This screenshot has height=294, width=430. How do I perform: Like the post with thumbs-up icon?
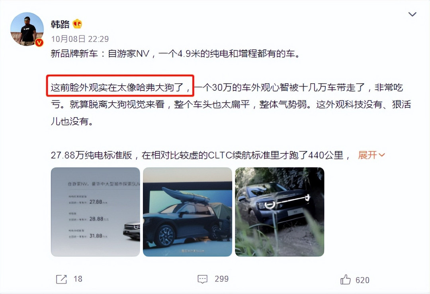(346, 279)
